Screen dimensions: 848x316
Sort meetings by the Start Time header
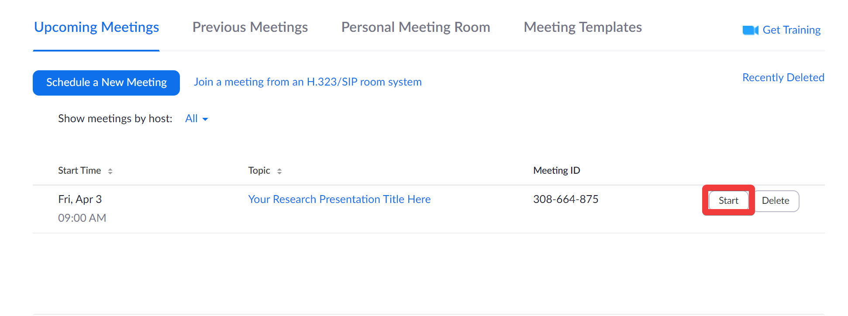click(79, 171)
